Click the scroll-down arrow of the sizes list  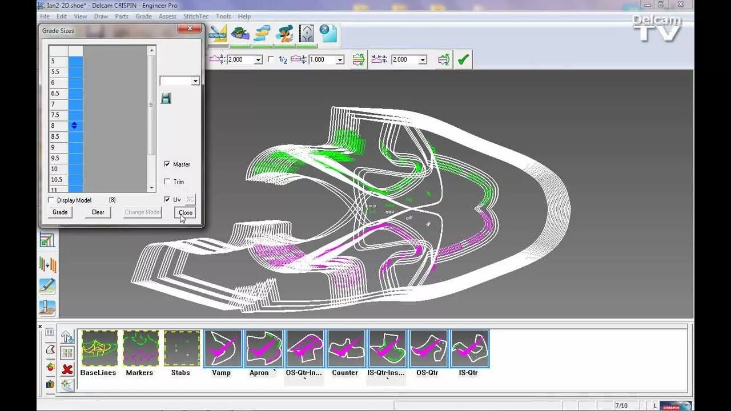tap(151, 188)
